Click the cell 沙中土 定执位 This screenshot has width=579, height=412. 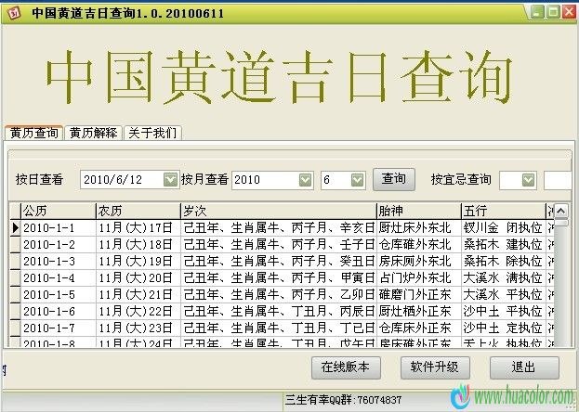[504, 328]
